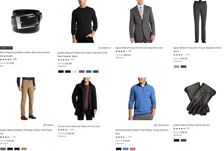Select the tan swatch for twill pants
The image size is (224, 151).
coord(24,149)
